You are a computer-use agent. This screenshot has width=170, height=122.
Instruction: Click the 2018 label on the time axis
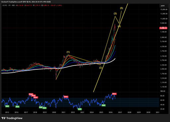point(35,112)
